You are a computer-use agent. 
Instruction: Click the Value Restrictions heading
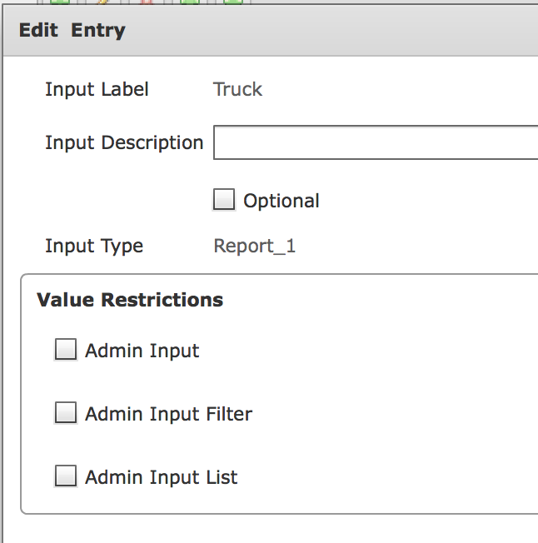[x=130, y=300]
